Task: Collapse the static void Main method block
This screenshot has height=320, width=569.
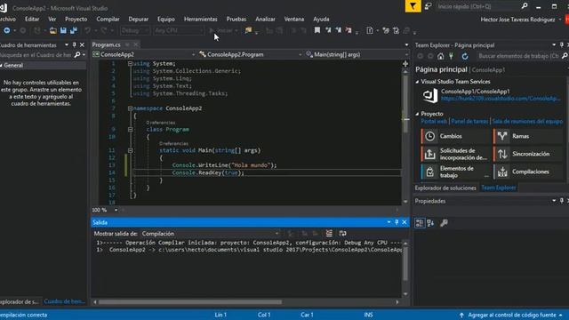Action: 130,150
